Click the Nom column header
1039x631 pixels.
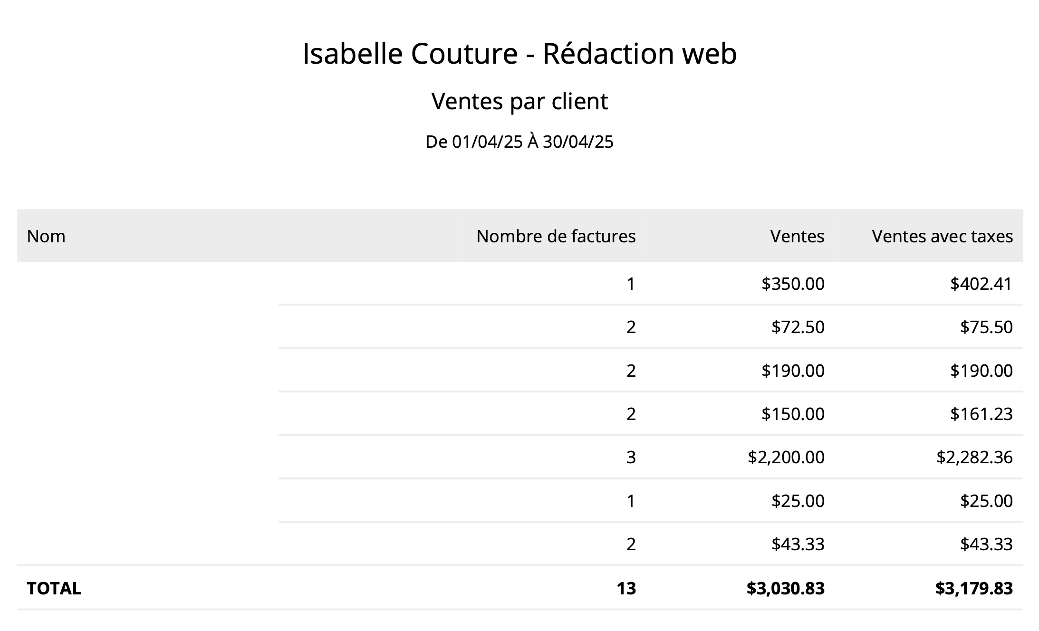tap(46, 236)
